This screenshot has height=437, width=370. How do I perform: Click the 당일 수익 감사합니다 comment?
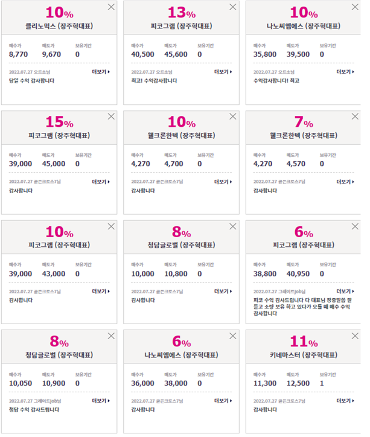pyautogui.click(x=32, y=81)
